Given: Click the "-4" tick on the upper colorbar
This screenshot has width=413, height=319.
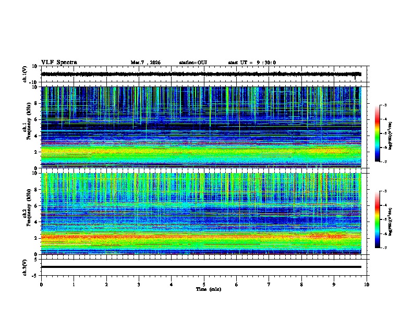Looking at the screenshot, I should coord(385,119).
